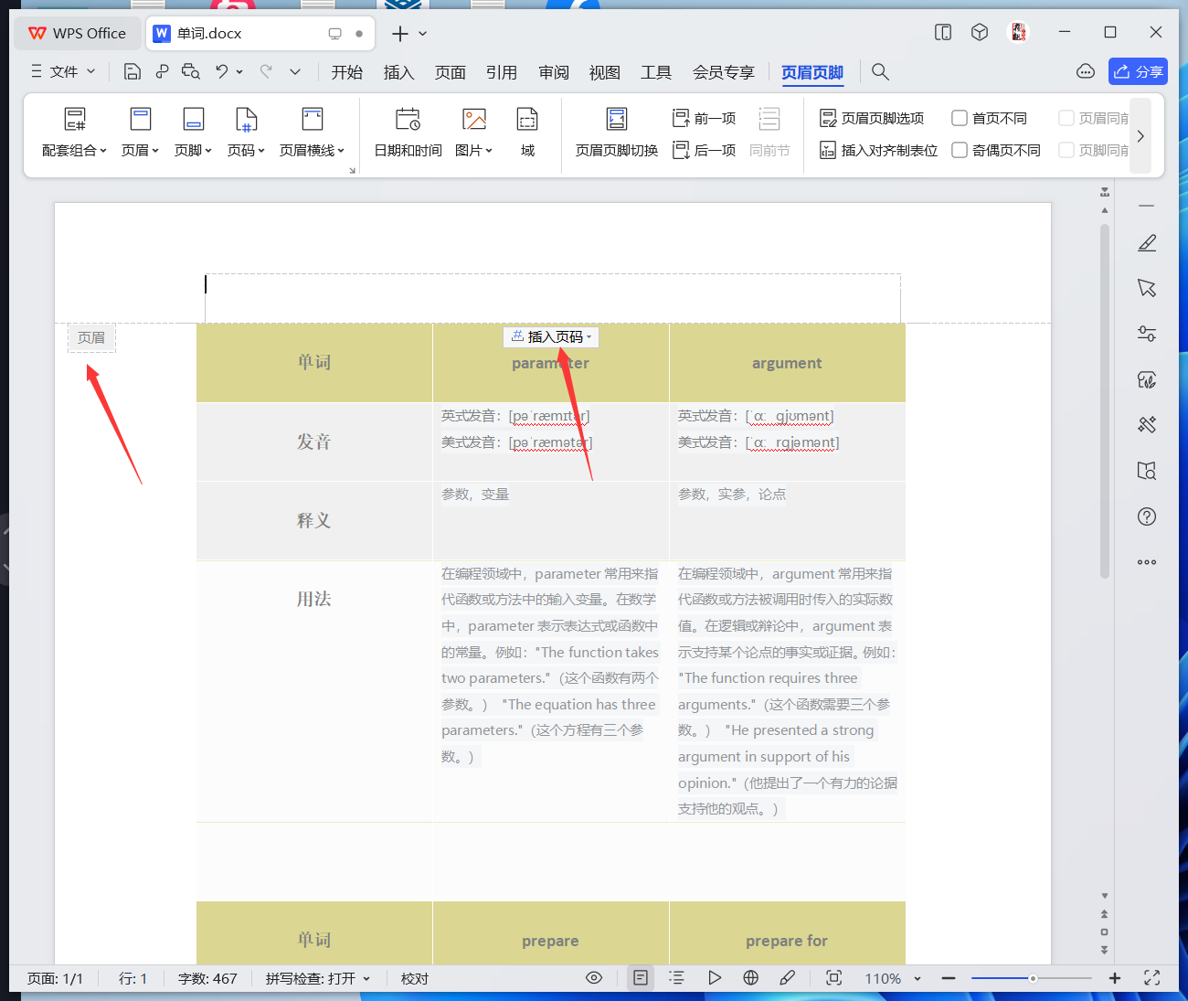Screen dimensions: 1188x1001
Task: Click inside the header editing area
Action: coord(553,298)
